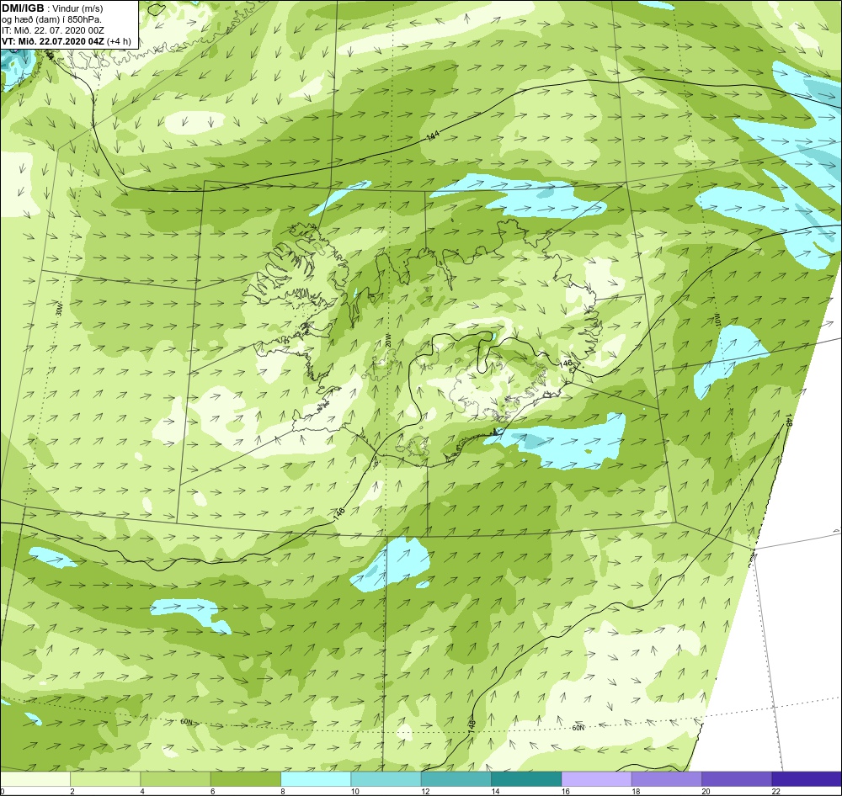
Task: Select the 4–6 m/s green legend swatch
Action: [x=175, y=778]
